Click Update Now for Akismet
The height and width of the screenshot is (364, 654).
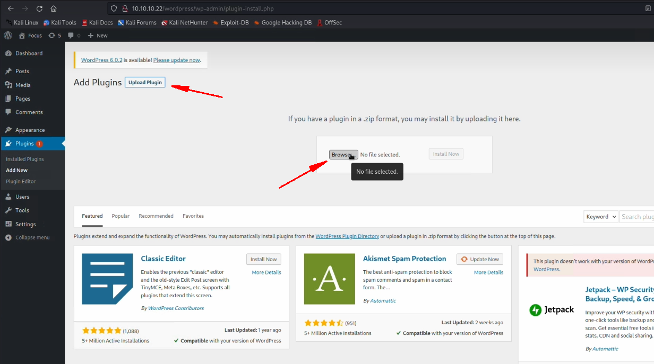[480, 259]
